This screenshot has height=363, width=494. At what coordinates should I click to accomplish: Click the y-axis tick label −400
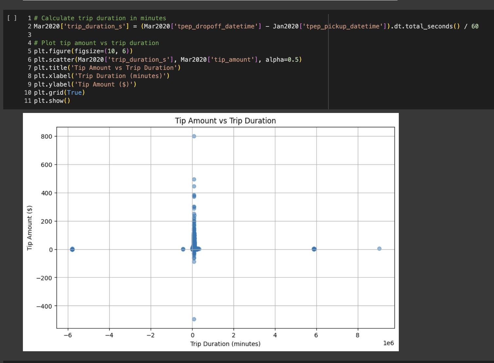click(x=44, y=306)
